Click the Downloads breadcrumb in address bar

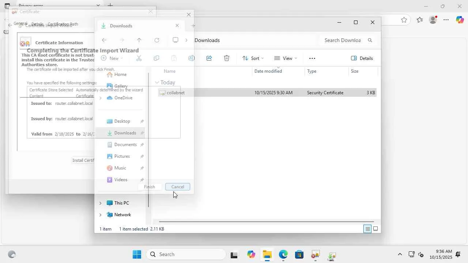tap(207, 40)
